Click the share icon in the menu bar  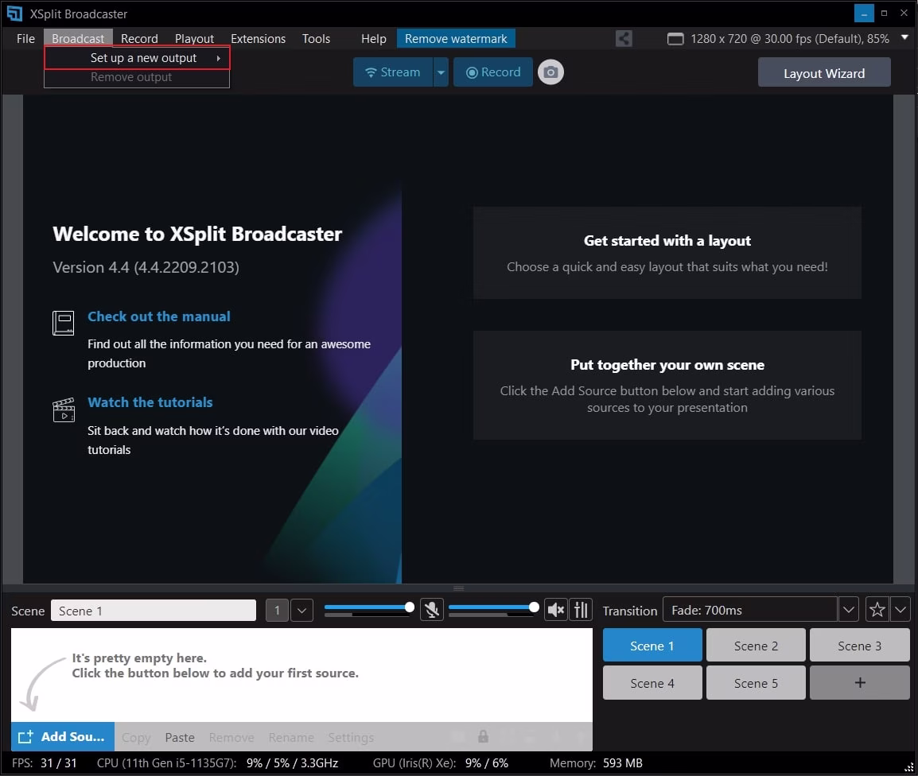[x=624, y=39]
